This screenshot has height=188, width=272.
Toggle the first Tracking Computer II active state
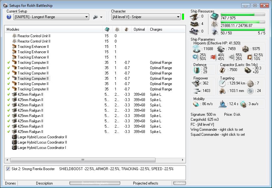[x=8, y=63]
